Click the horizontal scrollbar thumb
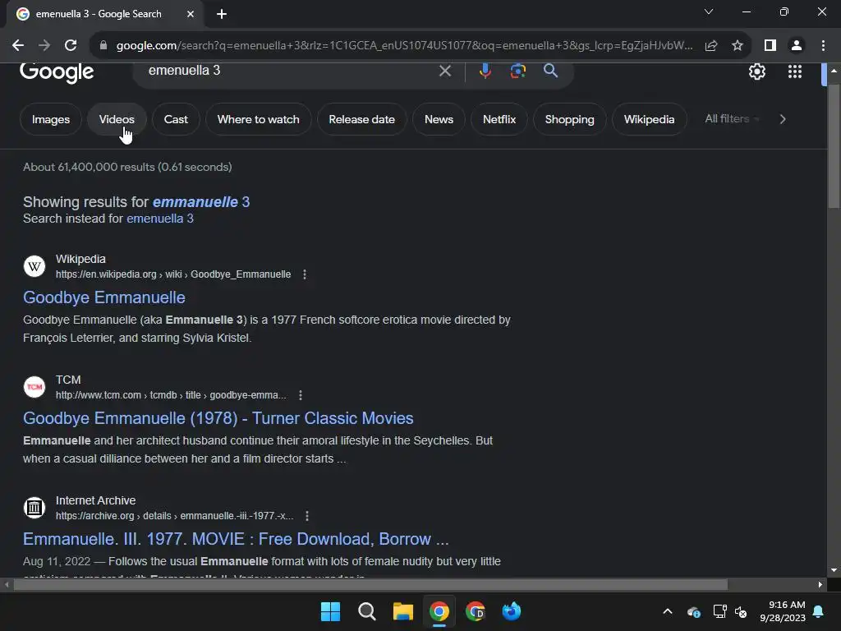The image size is (841, 631). [x=370, y=584]
